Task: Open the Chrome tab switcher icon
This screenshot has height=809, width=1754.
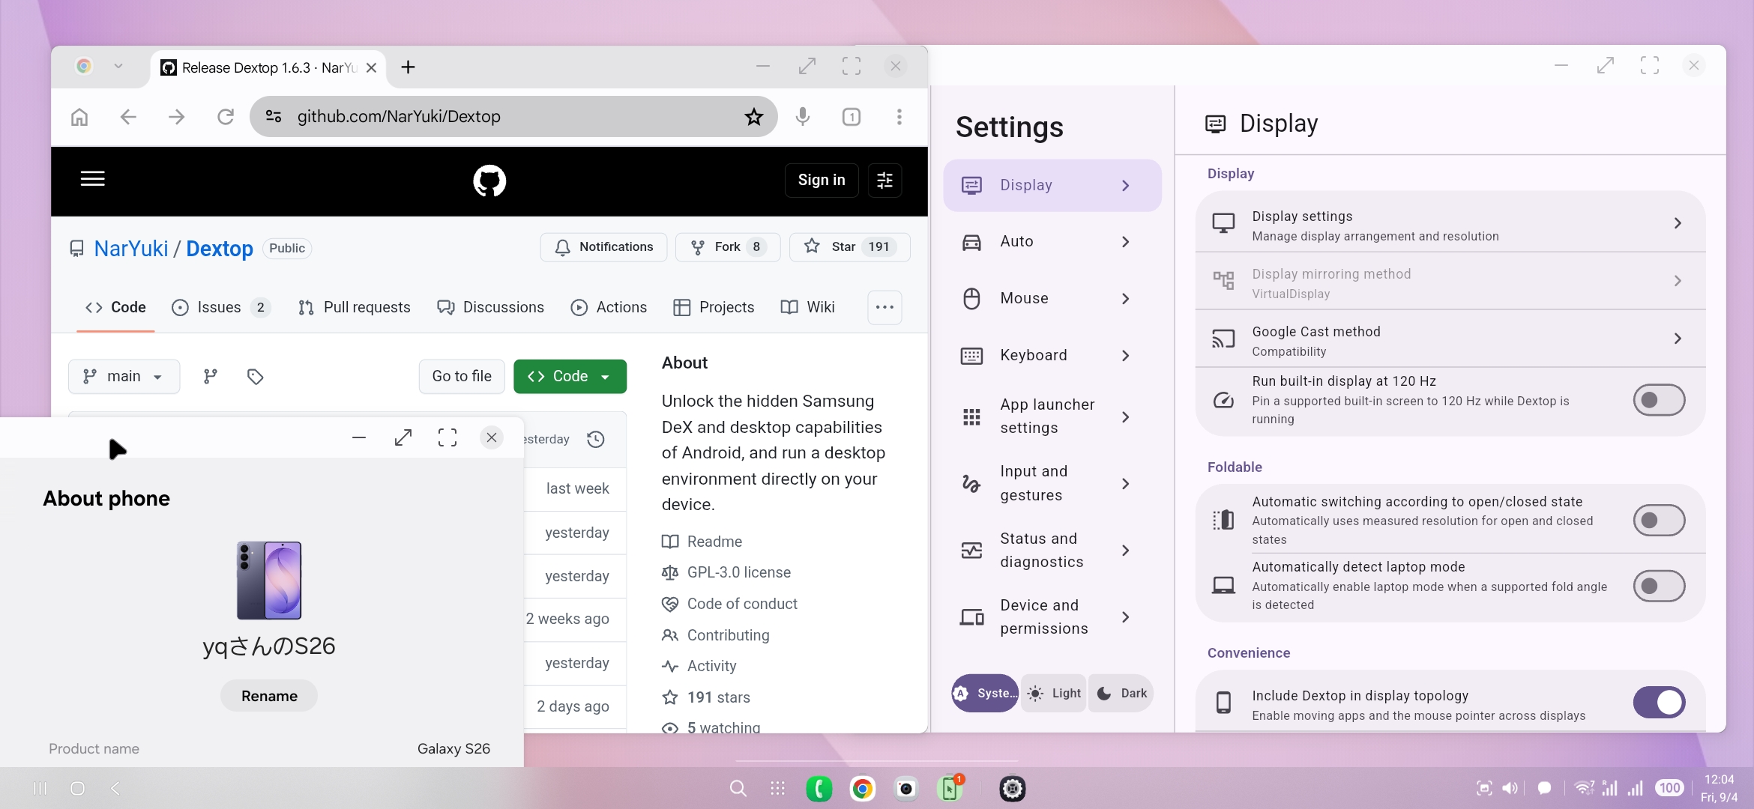Action: pyautogui.click(x=852, y=117)
